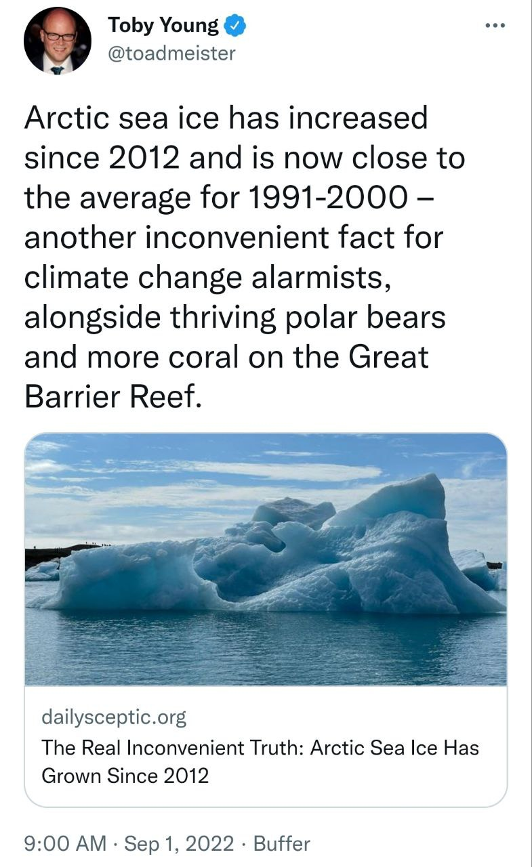The width and height of the screenshot is (532, 867).
Task: Click the Sep 1, 2022 date
Action: point(179,843)
